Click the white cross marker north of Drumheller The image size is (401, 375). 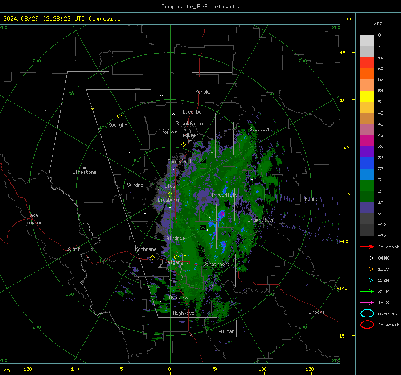[x=252, y=179]
